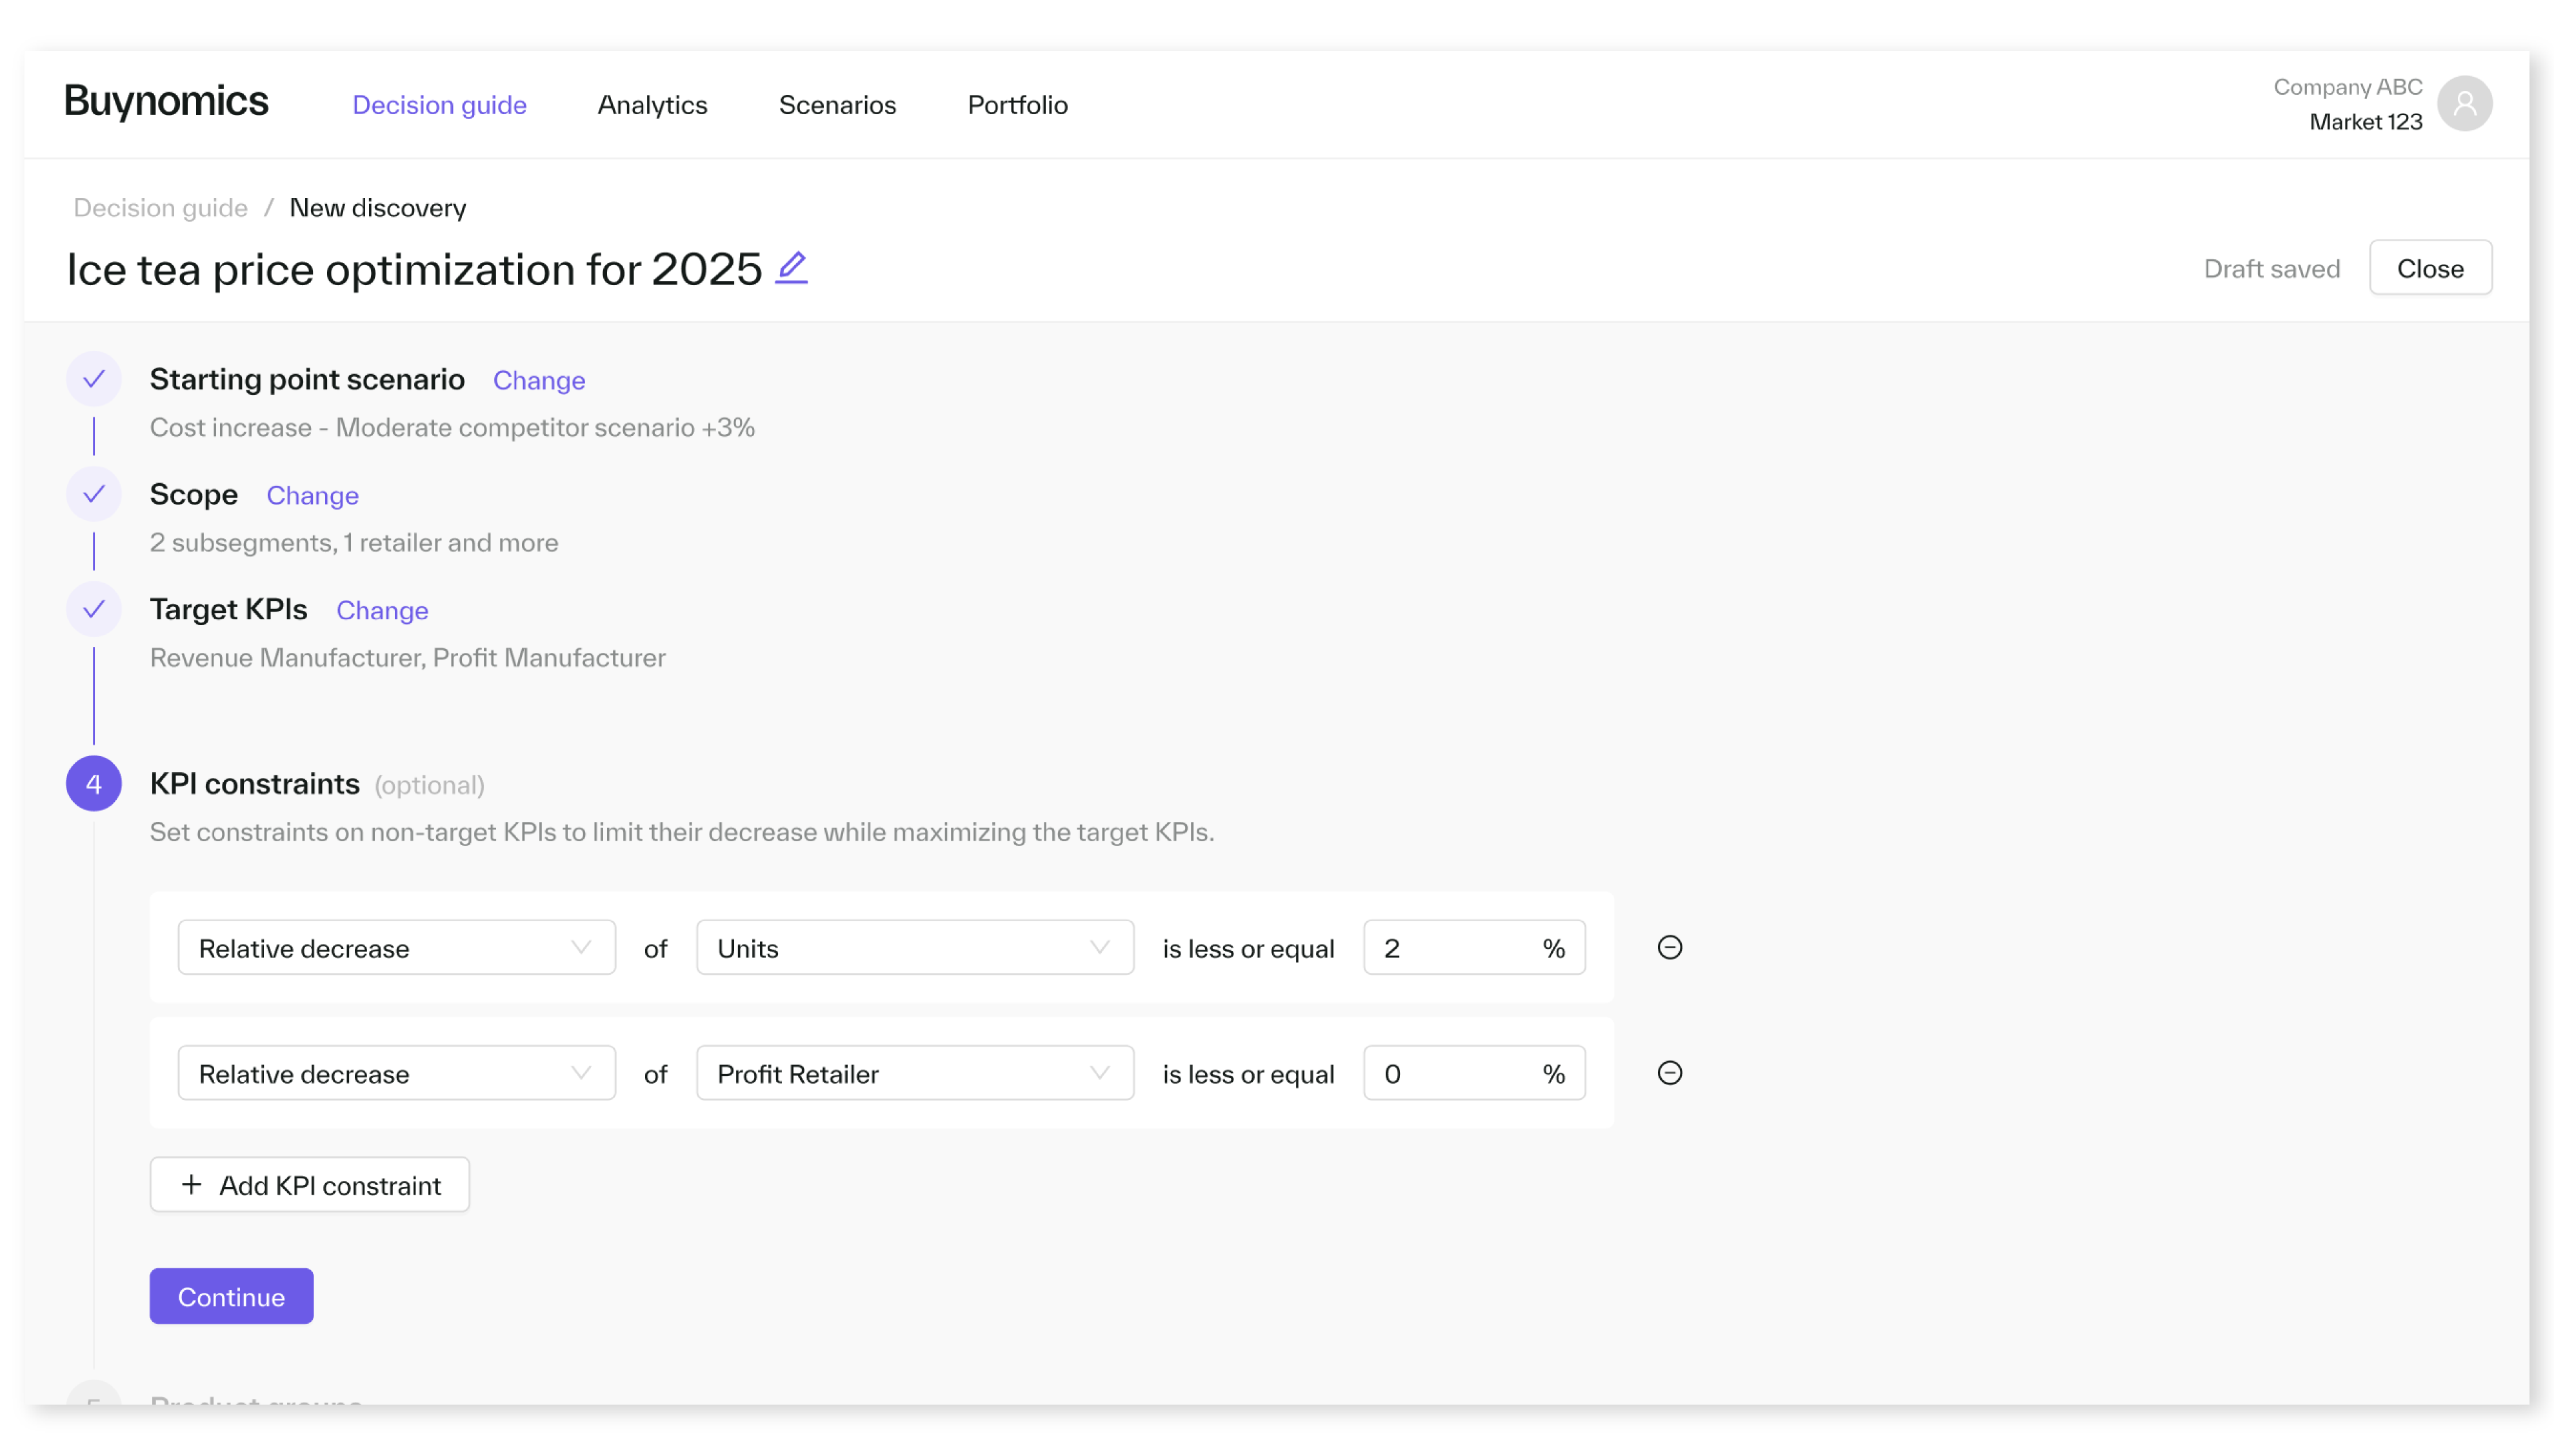Click the Scope step checkmark circle
Image resolution: width=2554 pixels, height=1456 pixels.
point(94,494)
